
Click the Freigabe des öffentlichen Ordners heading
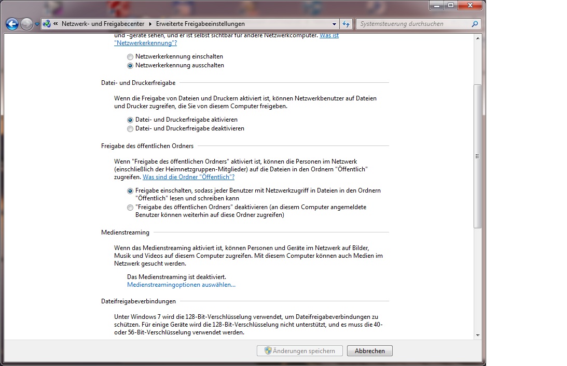point(147,146)
